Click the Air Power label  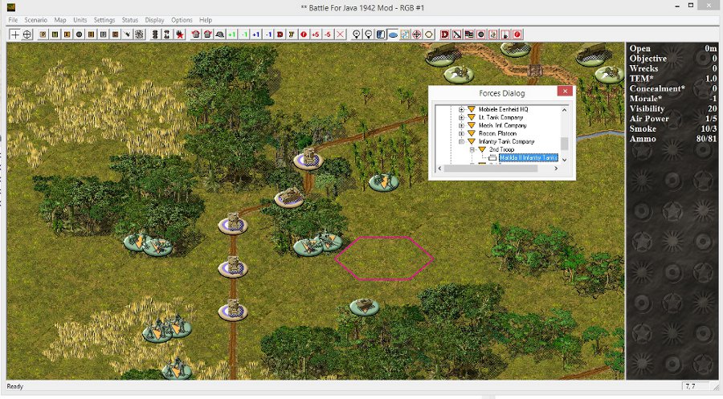pyautogui.click(x=649, y=119)
